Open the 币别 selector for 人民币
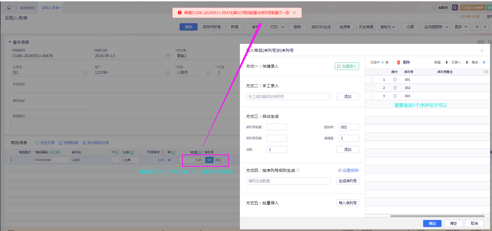 click(x=209, y=73)
